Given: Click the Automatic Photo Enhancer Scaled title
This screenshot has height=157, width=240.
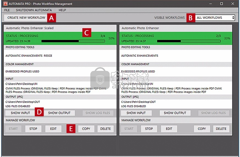Looking at the screenshot, I should (30, 28).
